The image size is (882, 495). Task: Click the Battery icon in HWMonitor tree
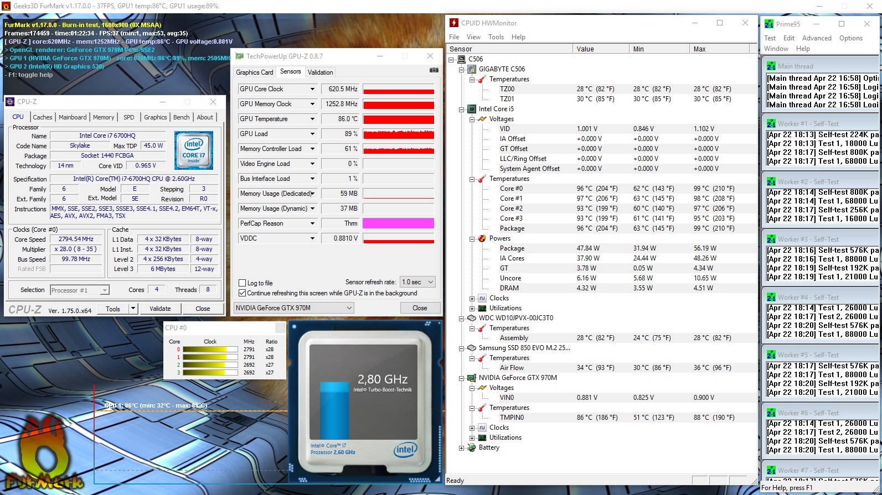click(472, 447)
